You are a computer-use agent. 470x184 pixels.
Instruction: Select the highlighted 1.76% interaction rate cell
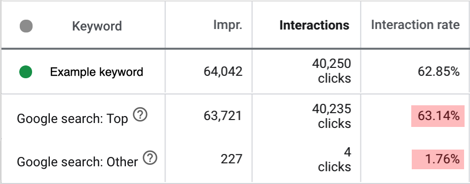pyautogui.click(x=438, y=159)
